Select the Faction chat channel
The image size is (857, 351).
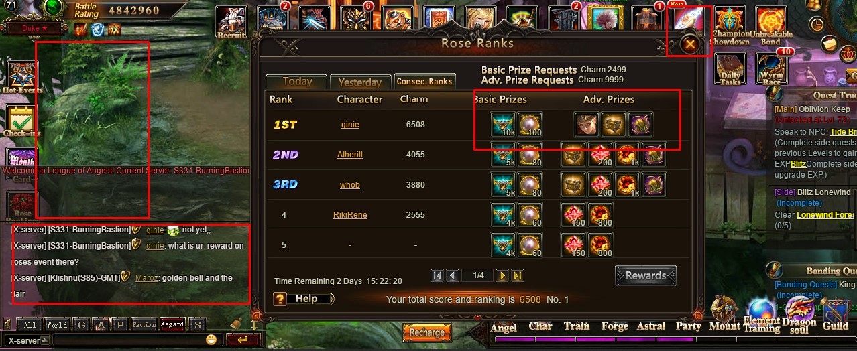[144, 325]
